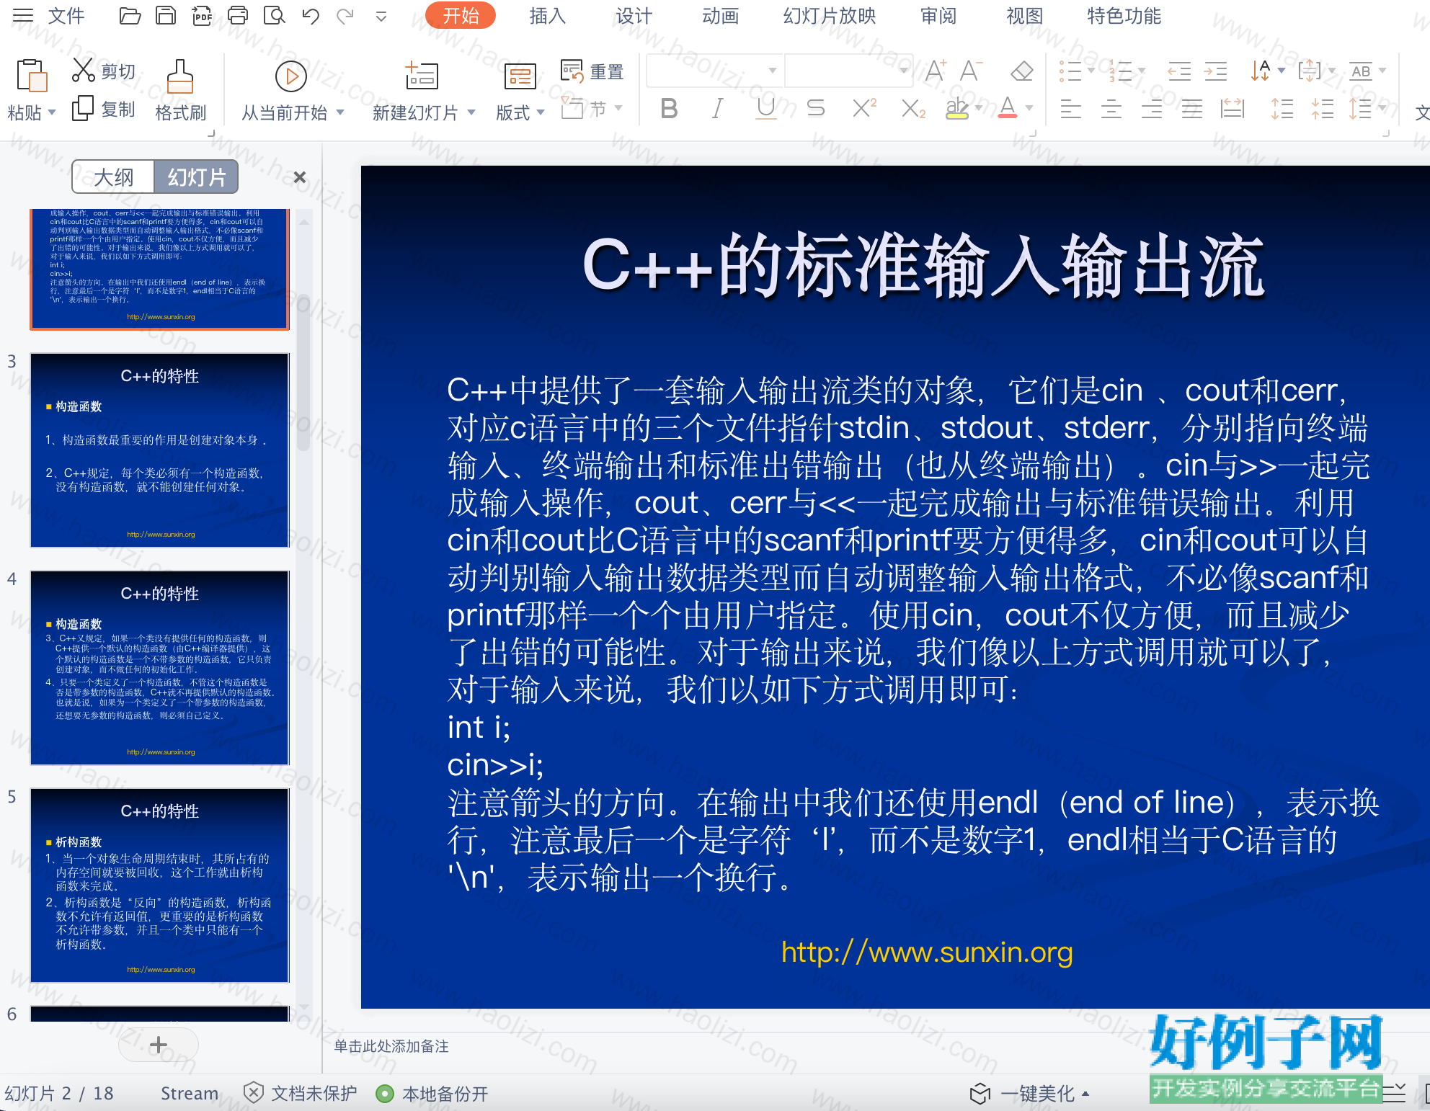The height and width of the screenshot is (1111, 1430).
Task: Click the print preview icon
Action: point(274,15)
